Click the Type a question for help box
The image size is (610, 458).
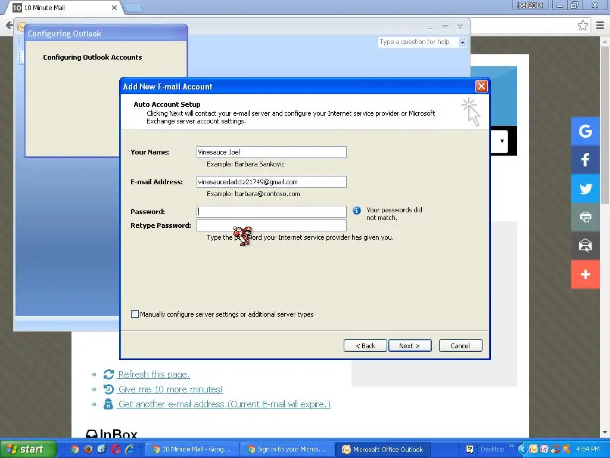pos(418,42)
